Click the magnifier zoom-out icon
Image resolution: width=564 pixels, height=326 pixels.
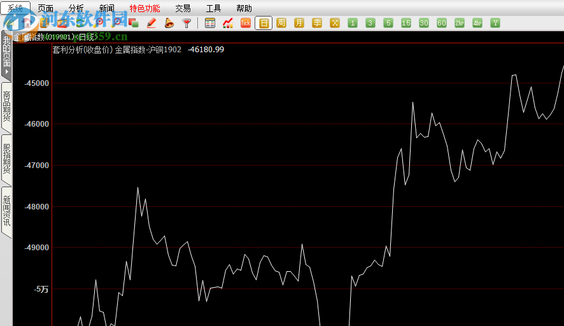click(x=117, y=23)
